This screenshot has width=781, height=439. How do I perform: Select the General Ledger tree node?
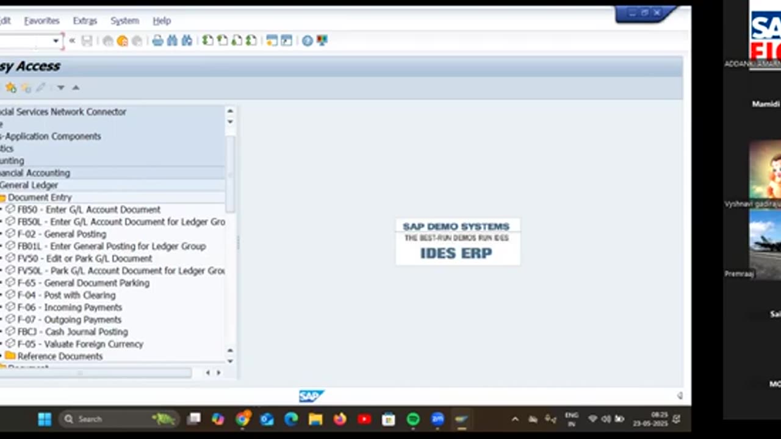point(29,185)
